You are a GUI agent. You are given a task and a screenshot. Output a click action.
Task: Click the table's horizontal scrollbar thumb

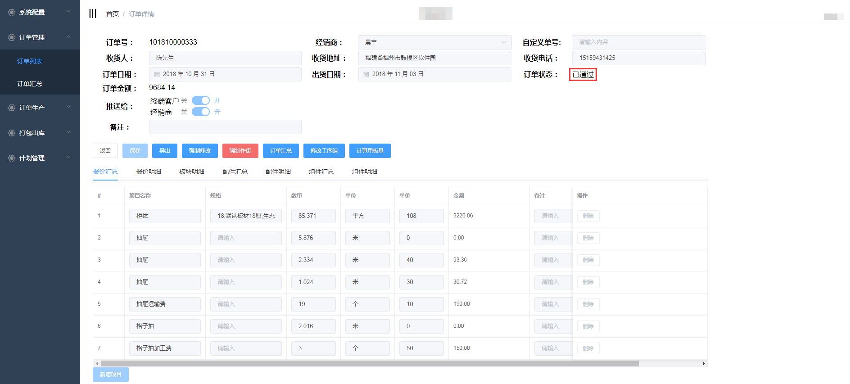(x=369, y=363)
